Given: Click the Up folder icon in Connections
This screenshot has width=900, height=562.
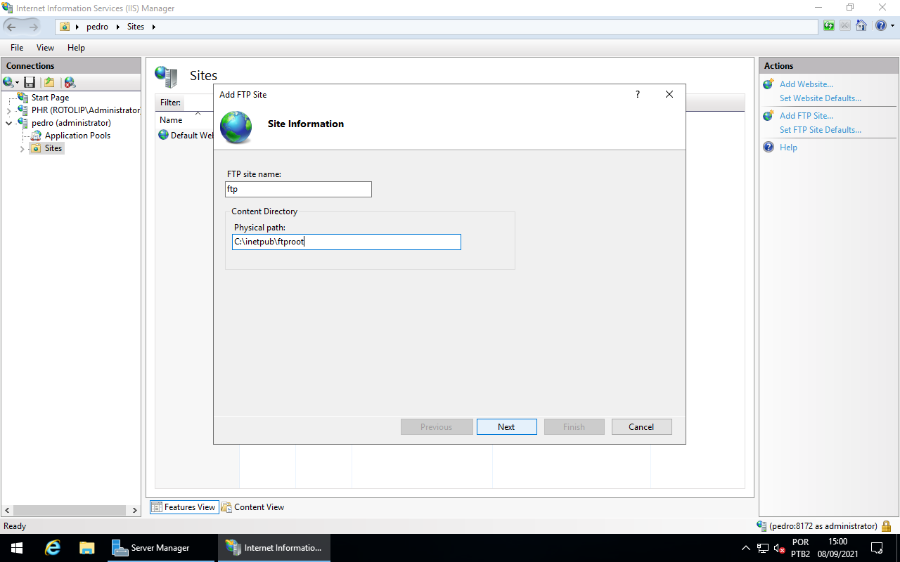Looking at the screenshot, I should pyautogui.click(x=49, y=82).
